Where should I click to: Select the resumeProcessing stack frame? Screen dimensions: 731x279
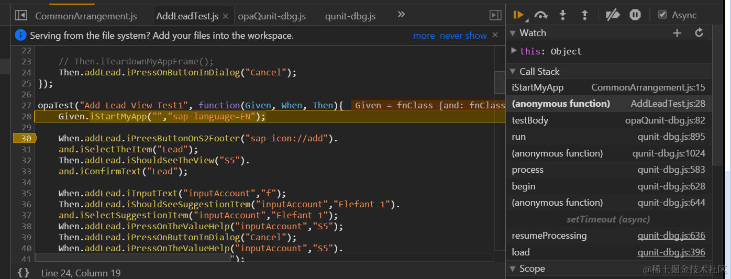pos(608,236)
